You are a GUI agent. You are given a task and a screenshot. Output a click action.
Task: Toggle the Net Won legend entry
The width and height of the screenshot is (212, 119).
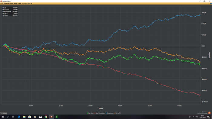(90, 113)
